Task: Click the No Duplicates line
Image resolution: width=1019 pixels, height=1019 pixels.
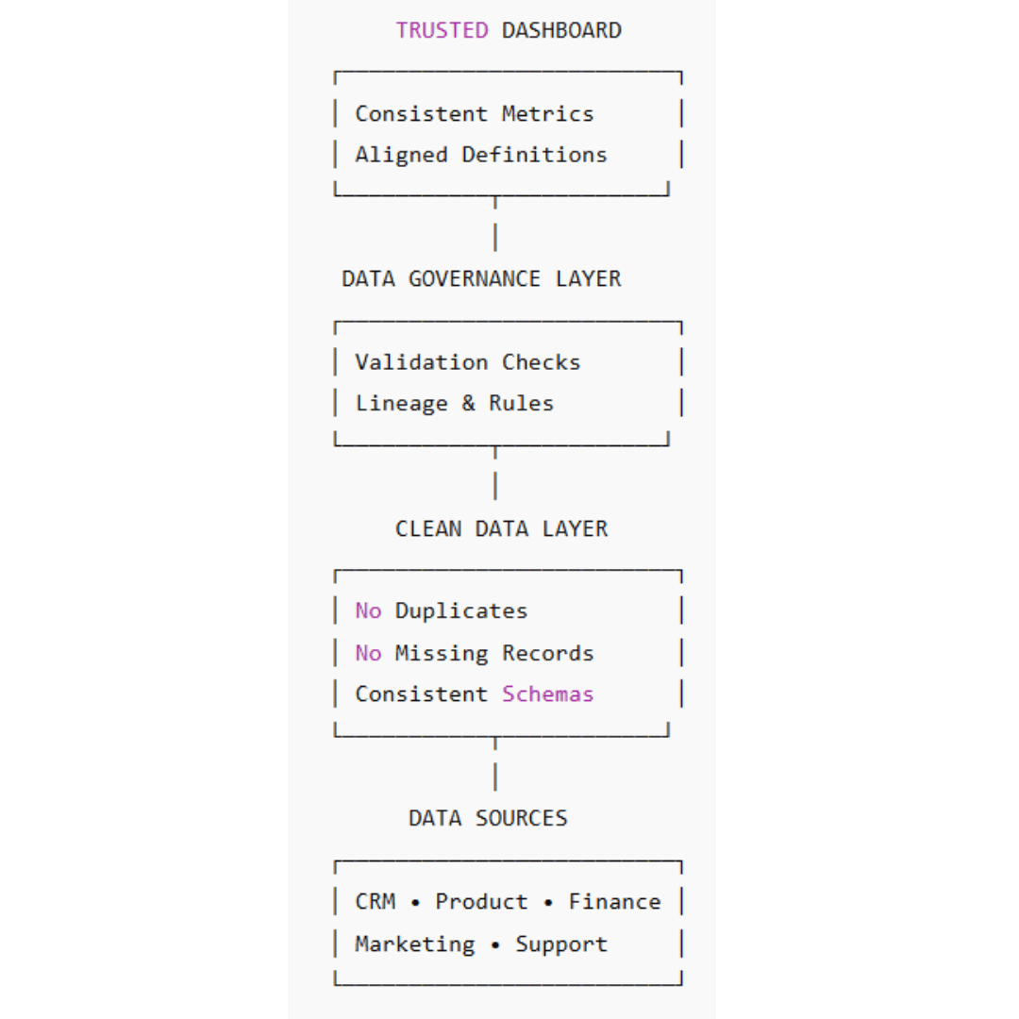Action: pyautogui.click(x=441, y=611)
